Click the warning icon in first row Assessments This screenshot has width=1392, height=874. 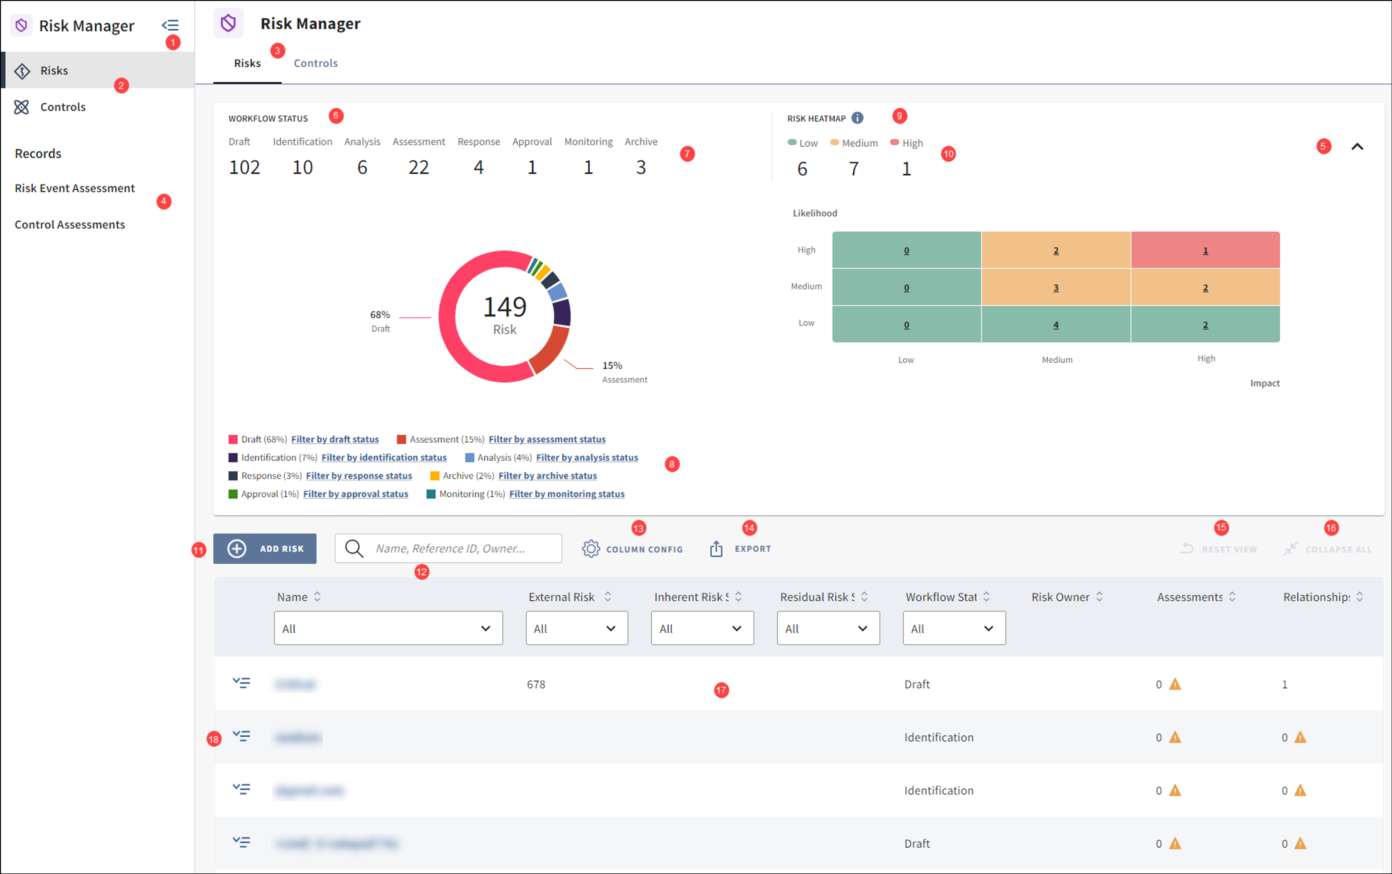click(x=1175, y=684)
